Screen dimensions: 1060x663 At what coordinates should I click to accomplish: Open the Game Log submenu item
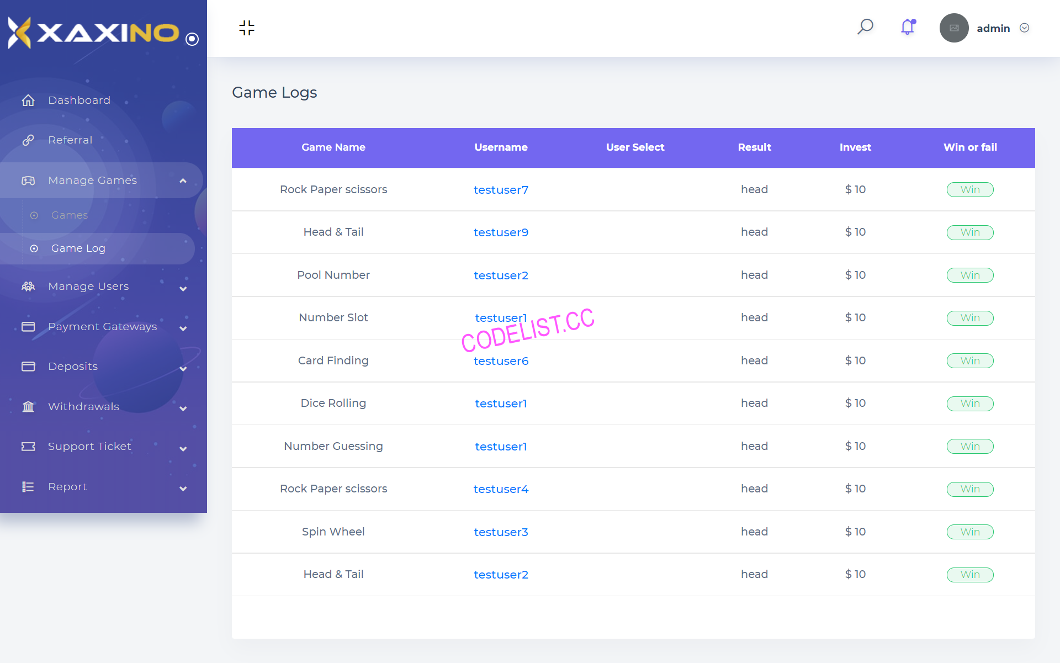(78, 248)
